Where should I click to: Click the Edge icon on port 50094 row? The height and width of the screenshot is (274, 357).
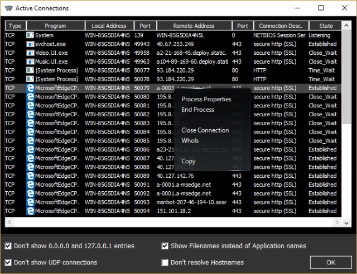[30, 211]
